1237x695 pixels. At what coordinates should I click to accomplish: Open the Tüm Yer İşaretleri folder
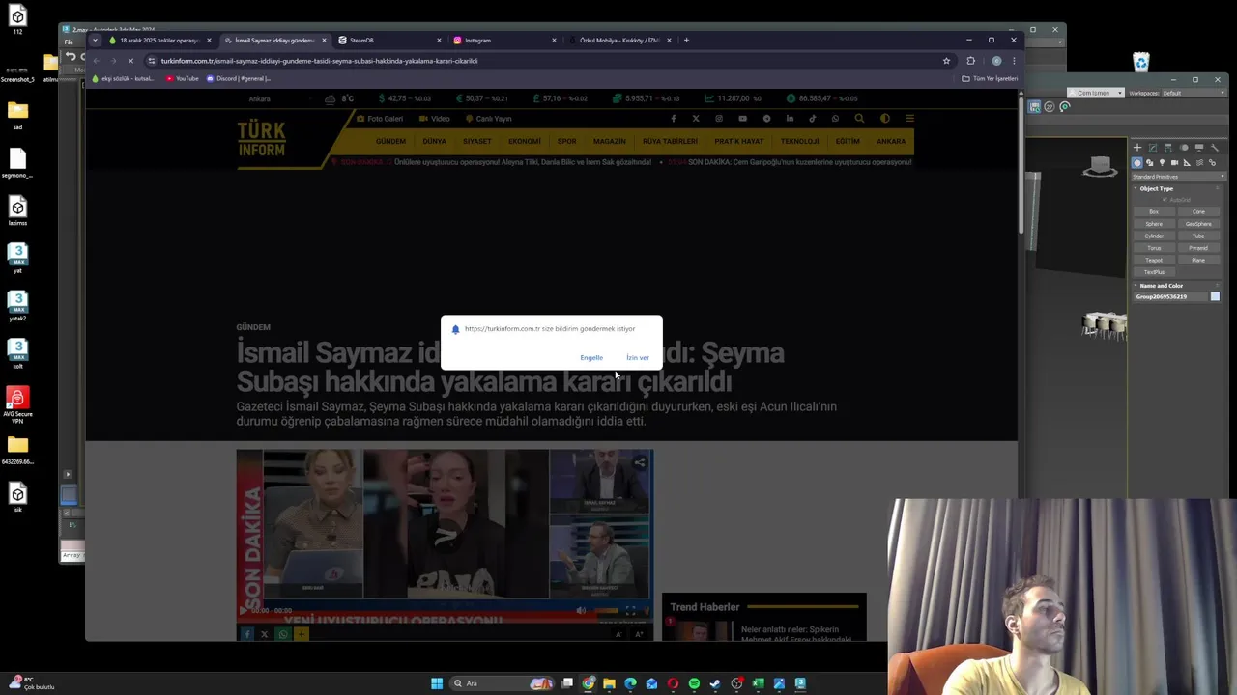click(x=990, y=79)
